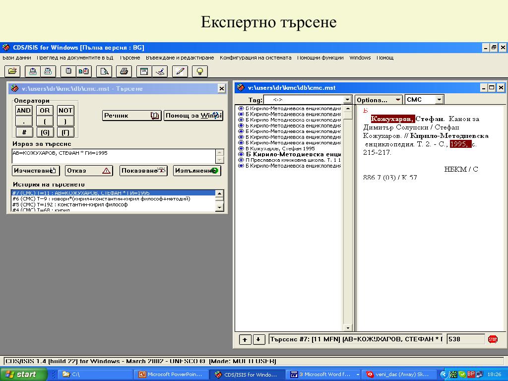Open the Бази данни menu
Viewport: 508px width, 381px height.
coord(17,58)
